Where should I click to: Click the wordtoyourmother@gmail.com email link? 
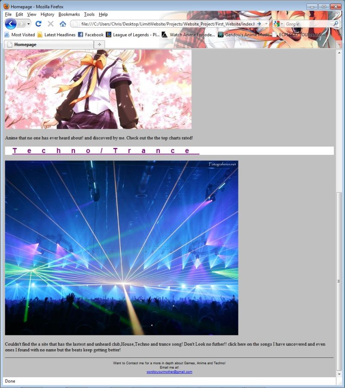[x=169, y=372]
